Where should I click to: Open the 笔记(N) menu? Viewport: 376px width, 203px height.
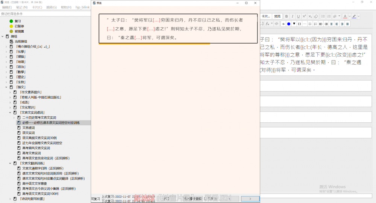[x=22, y=7]
